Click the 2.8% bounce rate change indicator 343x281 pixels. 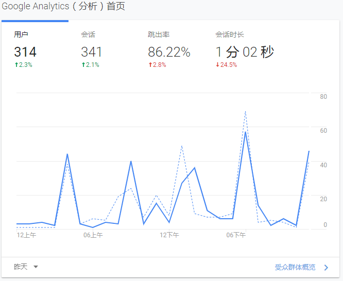[x=157, y=65]
